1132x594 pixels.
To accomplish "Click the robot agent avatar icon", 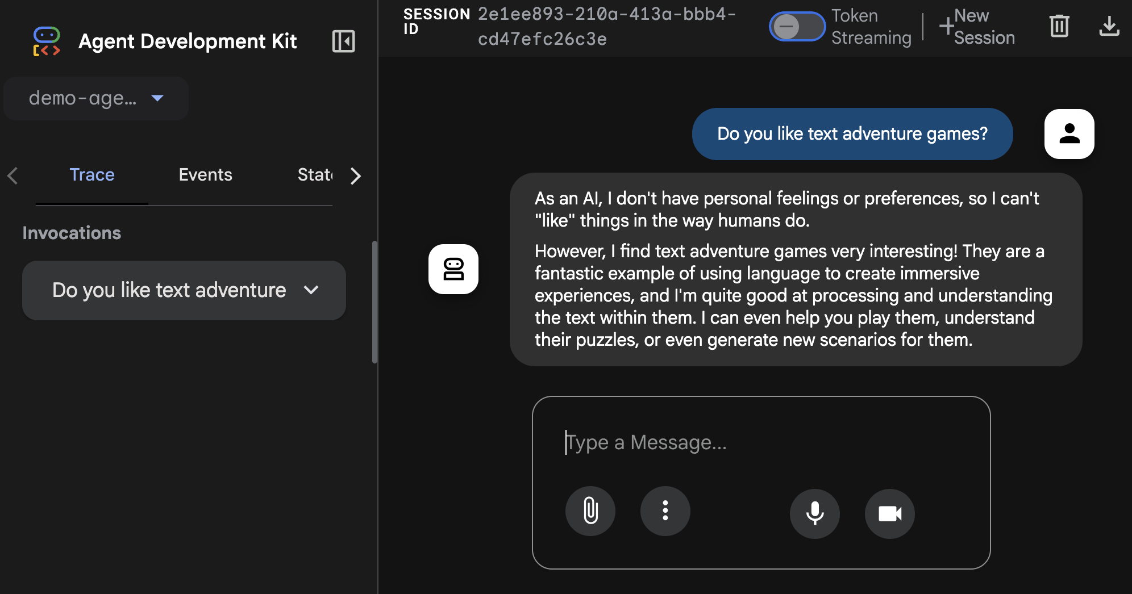I will click(453, 269).
